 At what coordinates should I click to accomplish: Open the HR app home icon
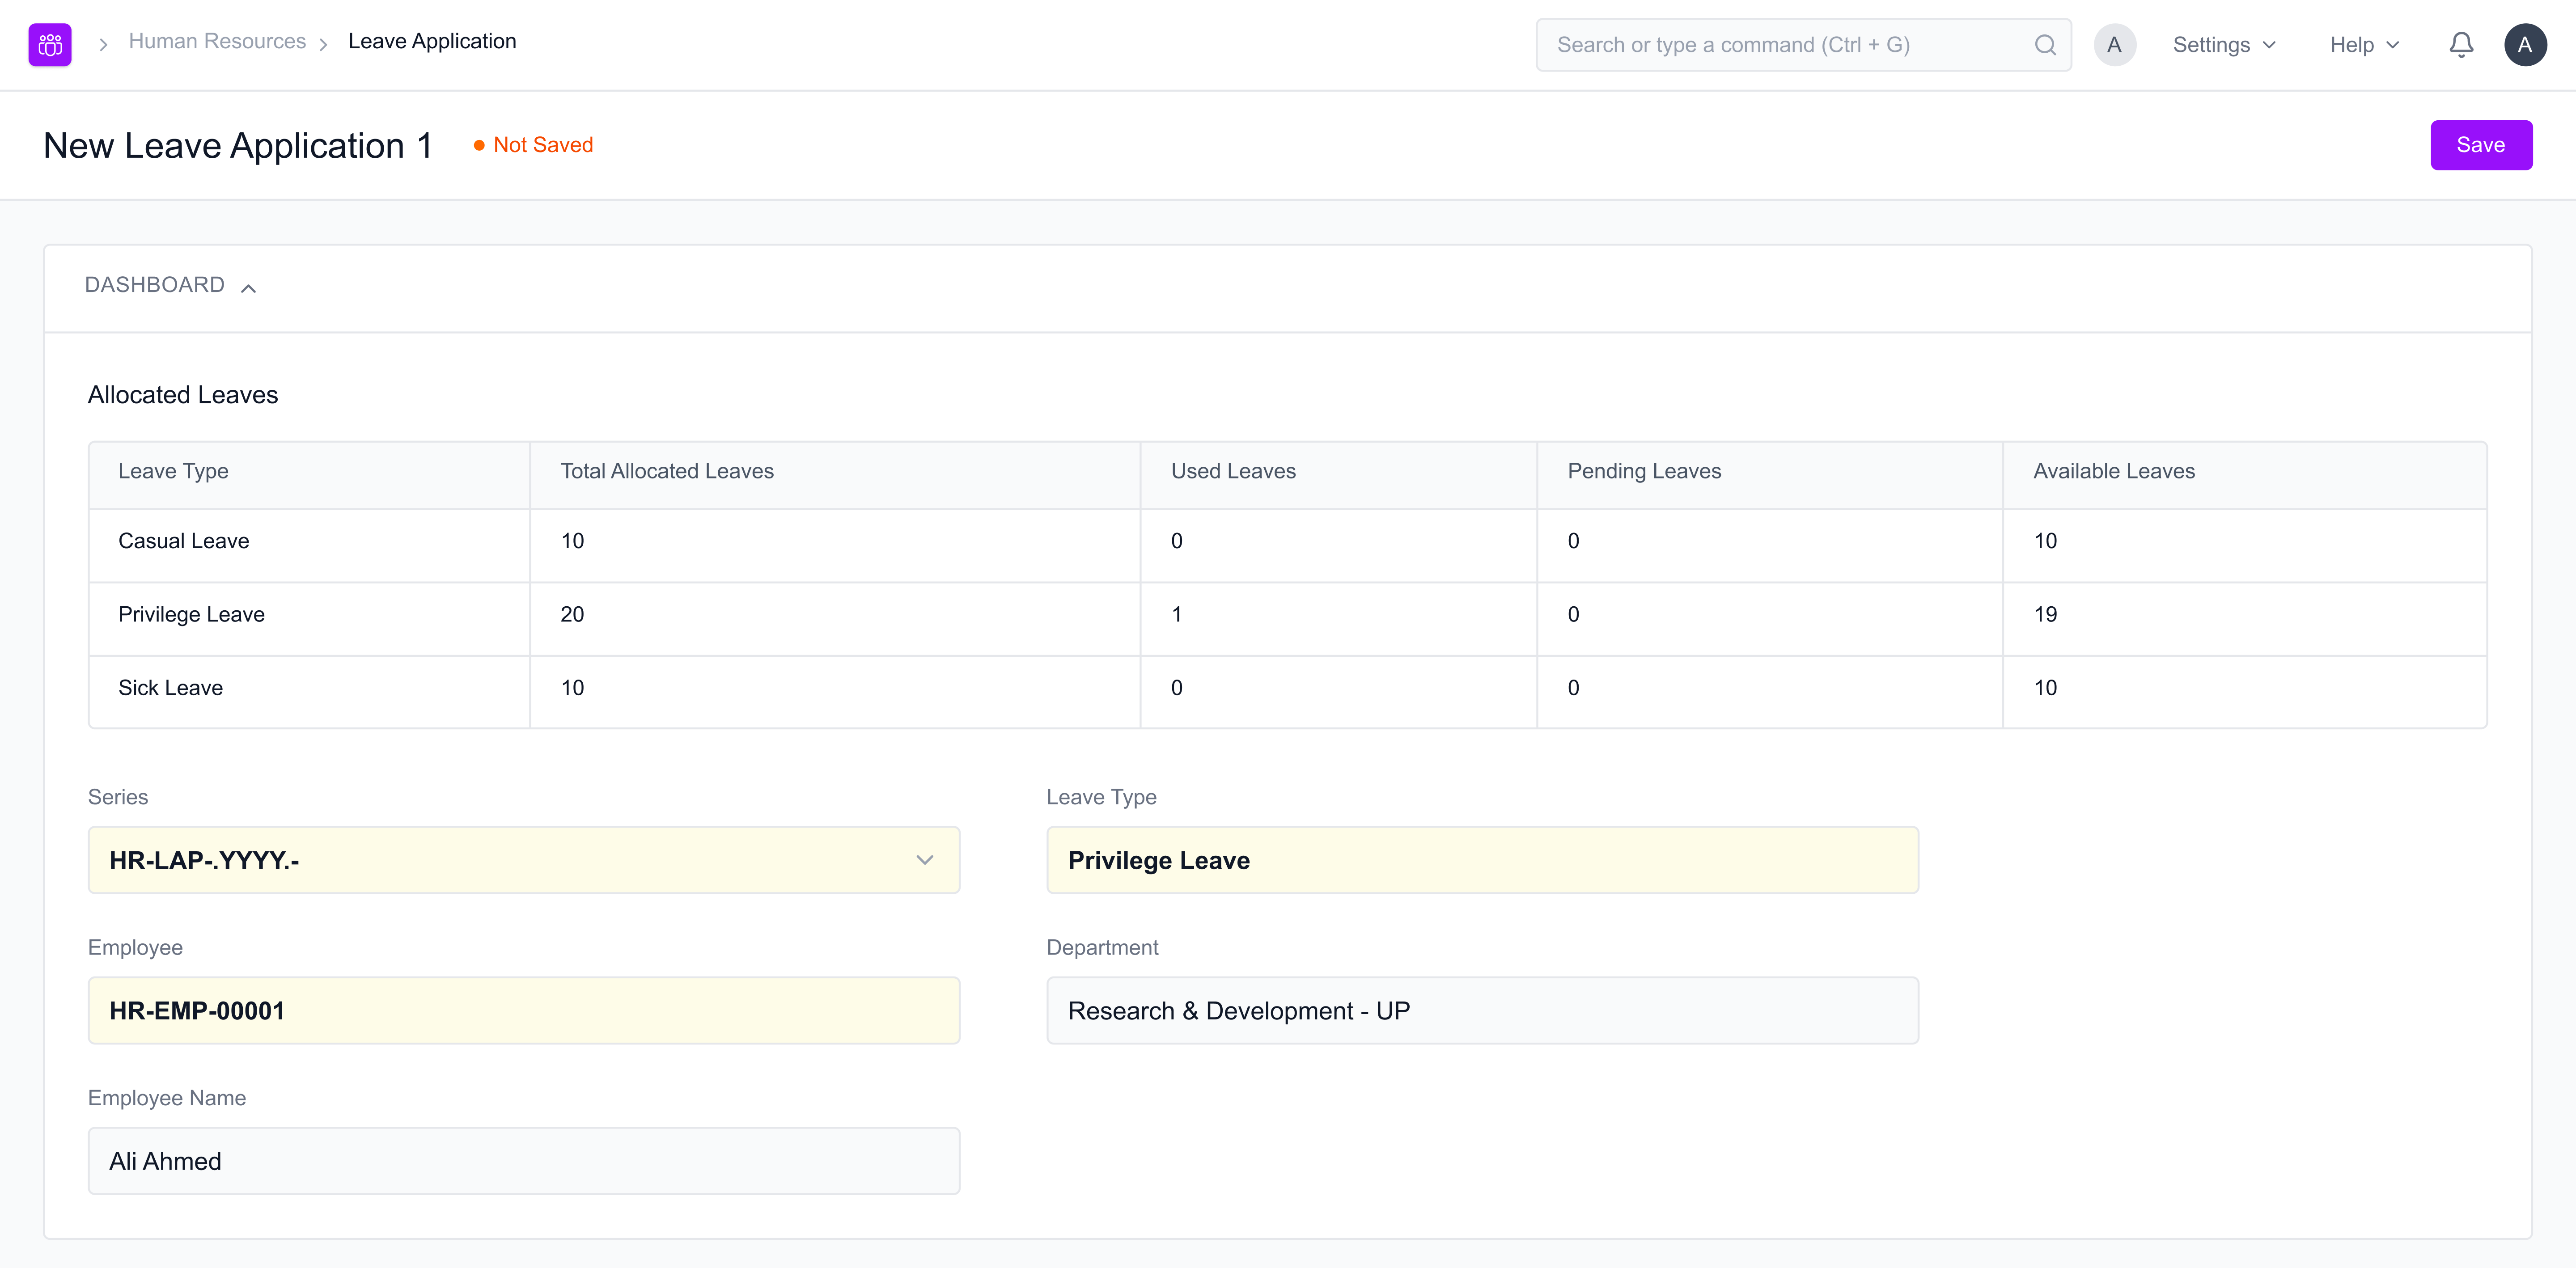pyautogui.click(x=50, y=45)
